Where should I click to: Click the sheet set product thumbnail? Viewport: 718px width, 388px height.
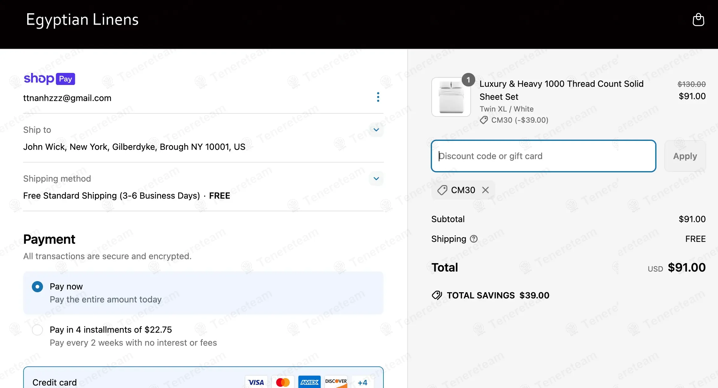(451, 97)
